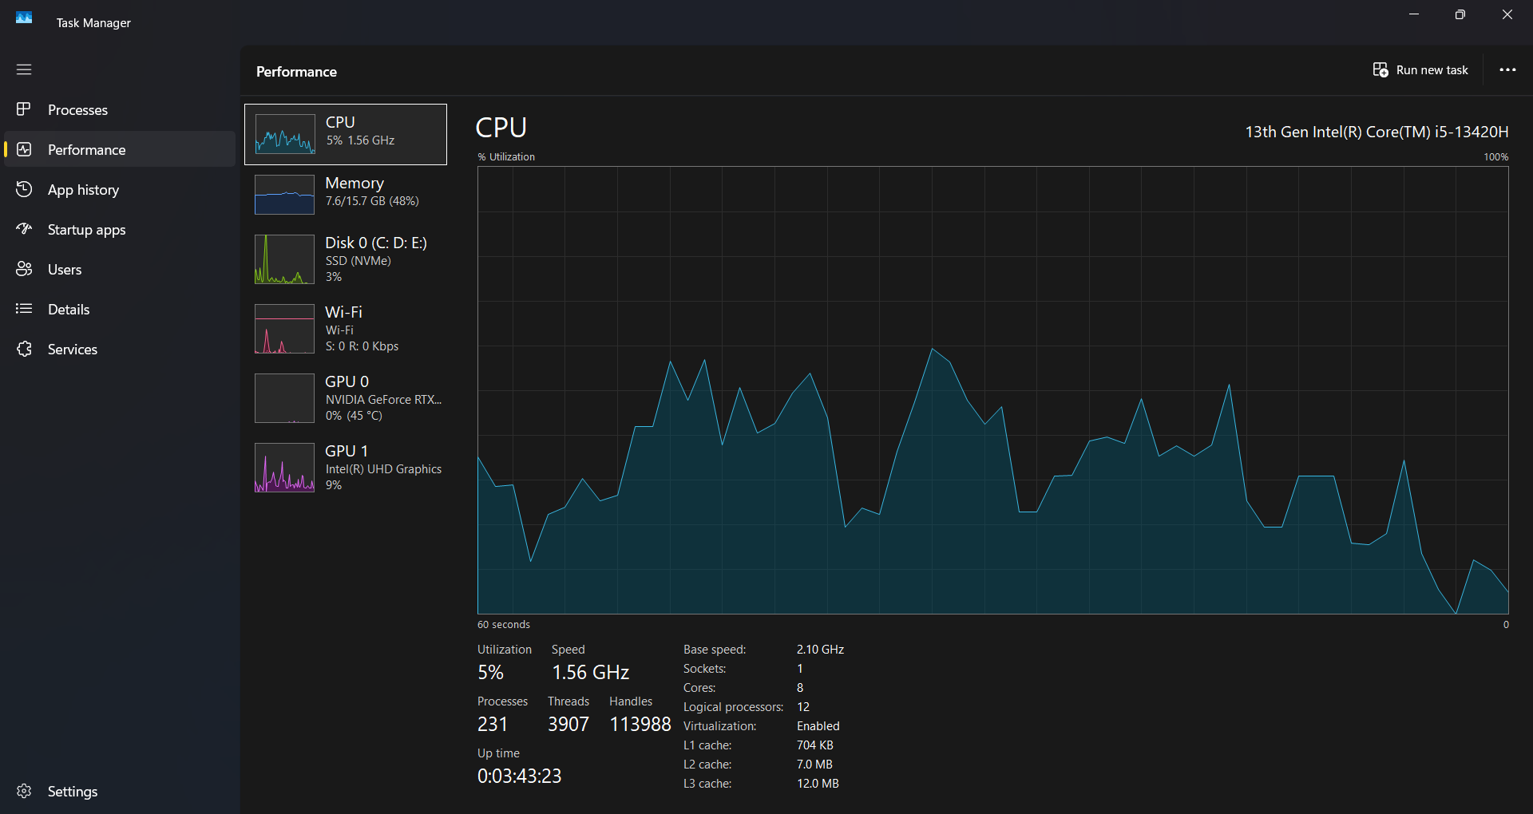Click the Handles count 113988
The width and height of the screenshot is (1533, 814).
click(x=640, y=725)
